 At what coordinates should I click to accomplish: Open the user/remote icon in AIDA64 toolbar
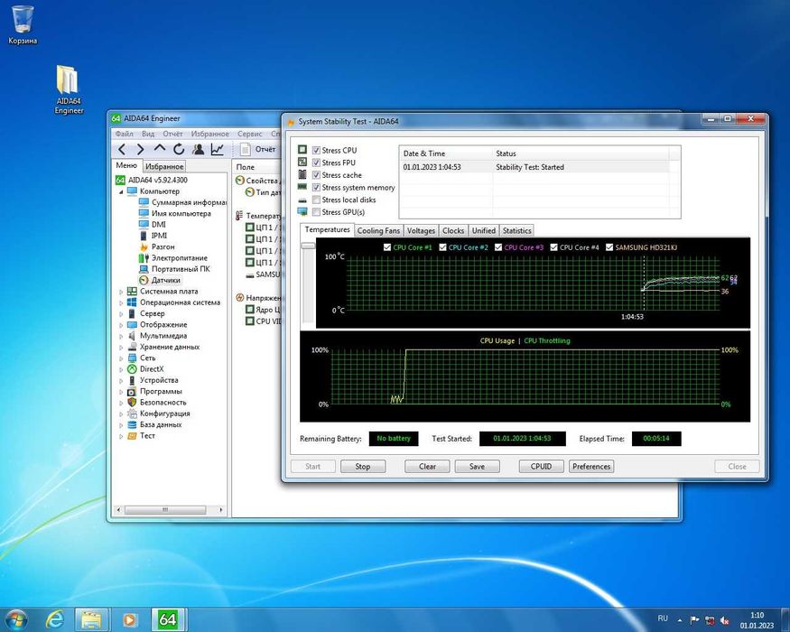[x=198, y=149]
